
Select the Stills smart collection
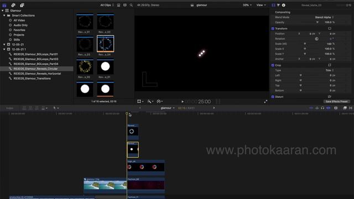pos(17,40)
